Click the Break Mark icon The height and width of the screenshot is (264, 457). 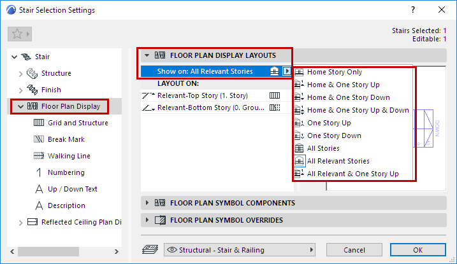coord(38,139)
